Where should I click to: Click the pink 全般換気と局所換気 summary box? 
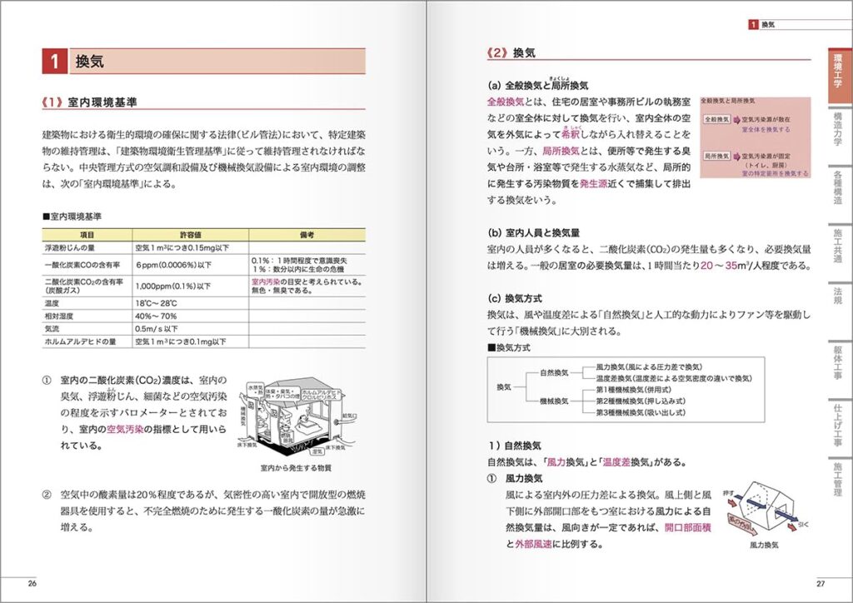[x=755, y=137]
